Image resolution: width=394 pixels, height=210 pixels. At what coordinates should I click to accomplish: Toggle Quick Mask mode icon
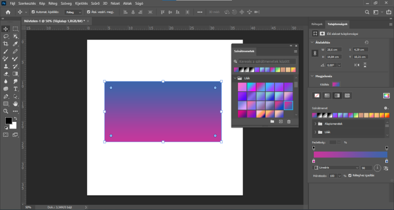[6, 135]
